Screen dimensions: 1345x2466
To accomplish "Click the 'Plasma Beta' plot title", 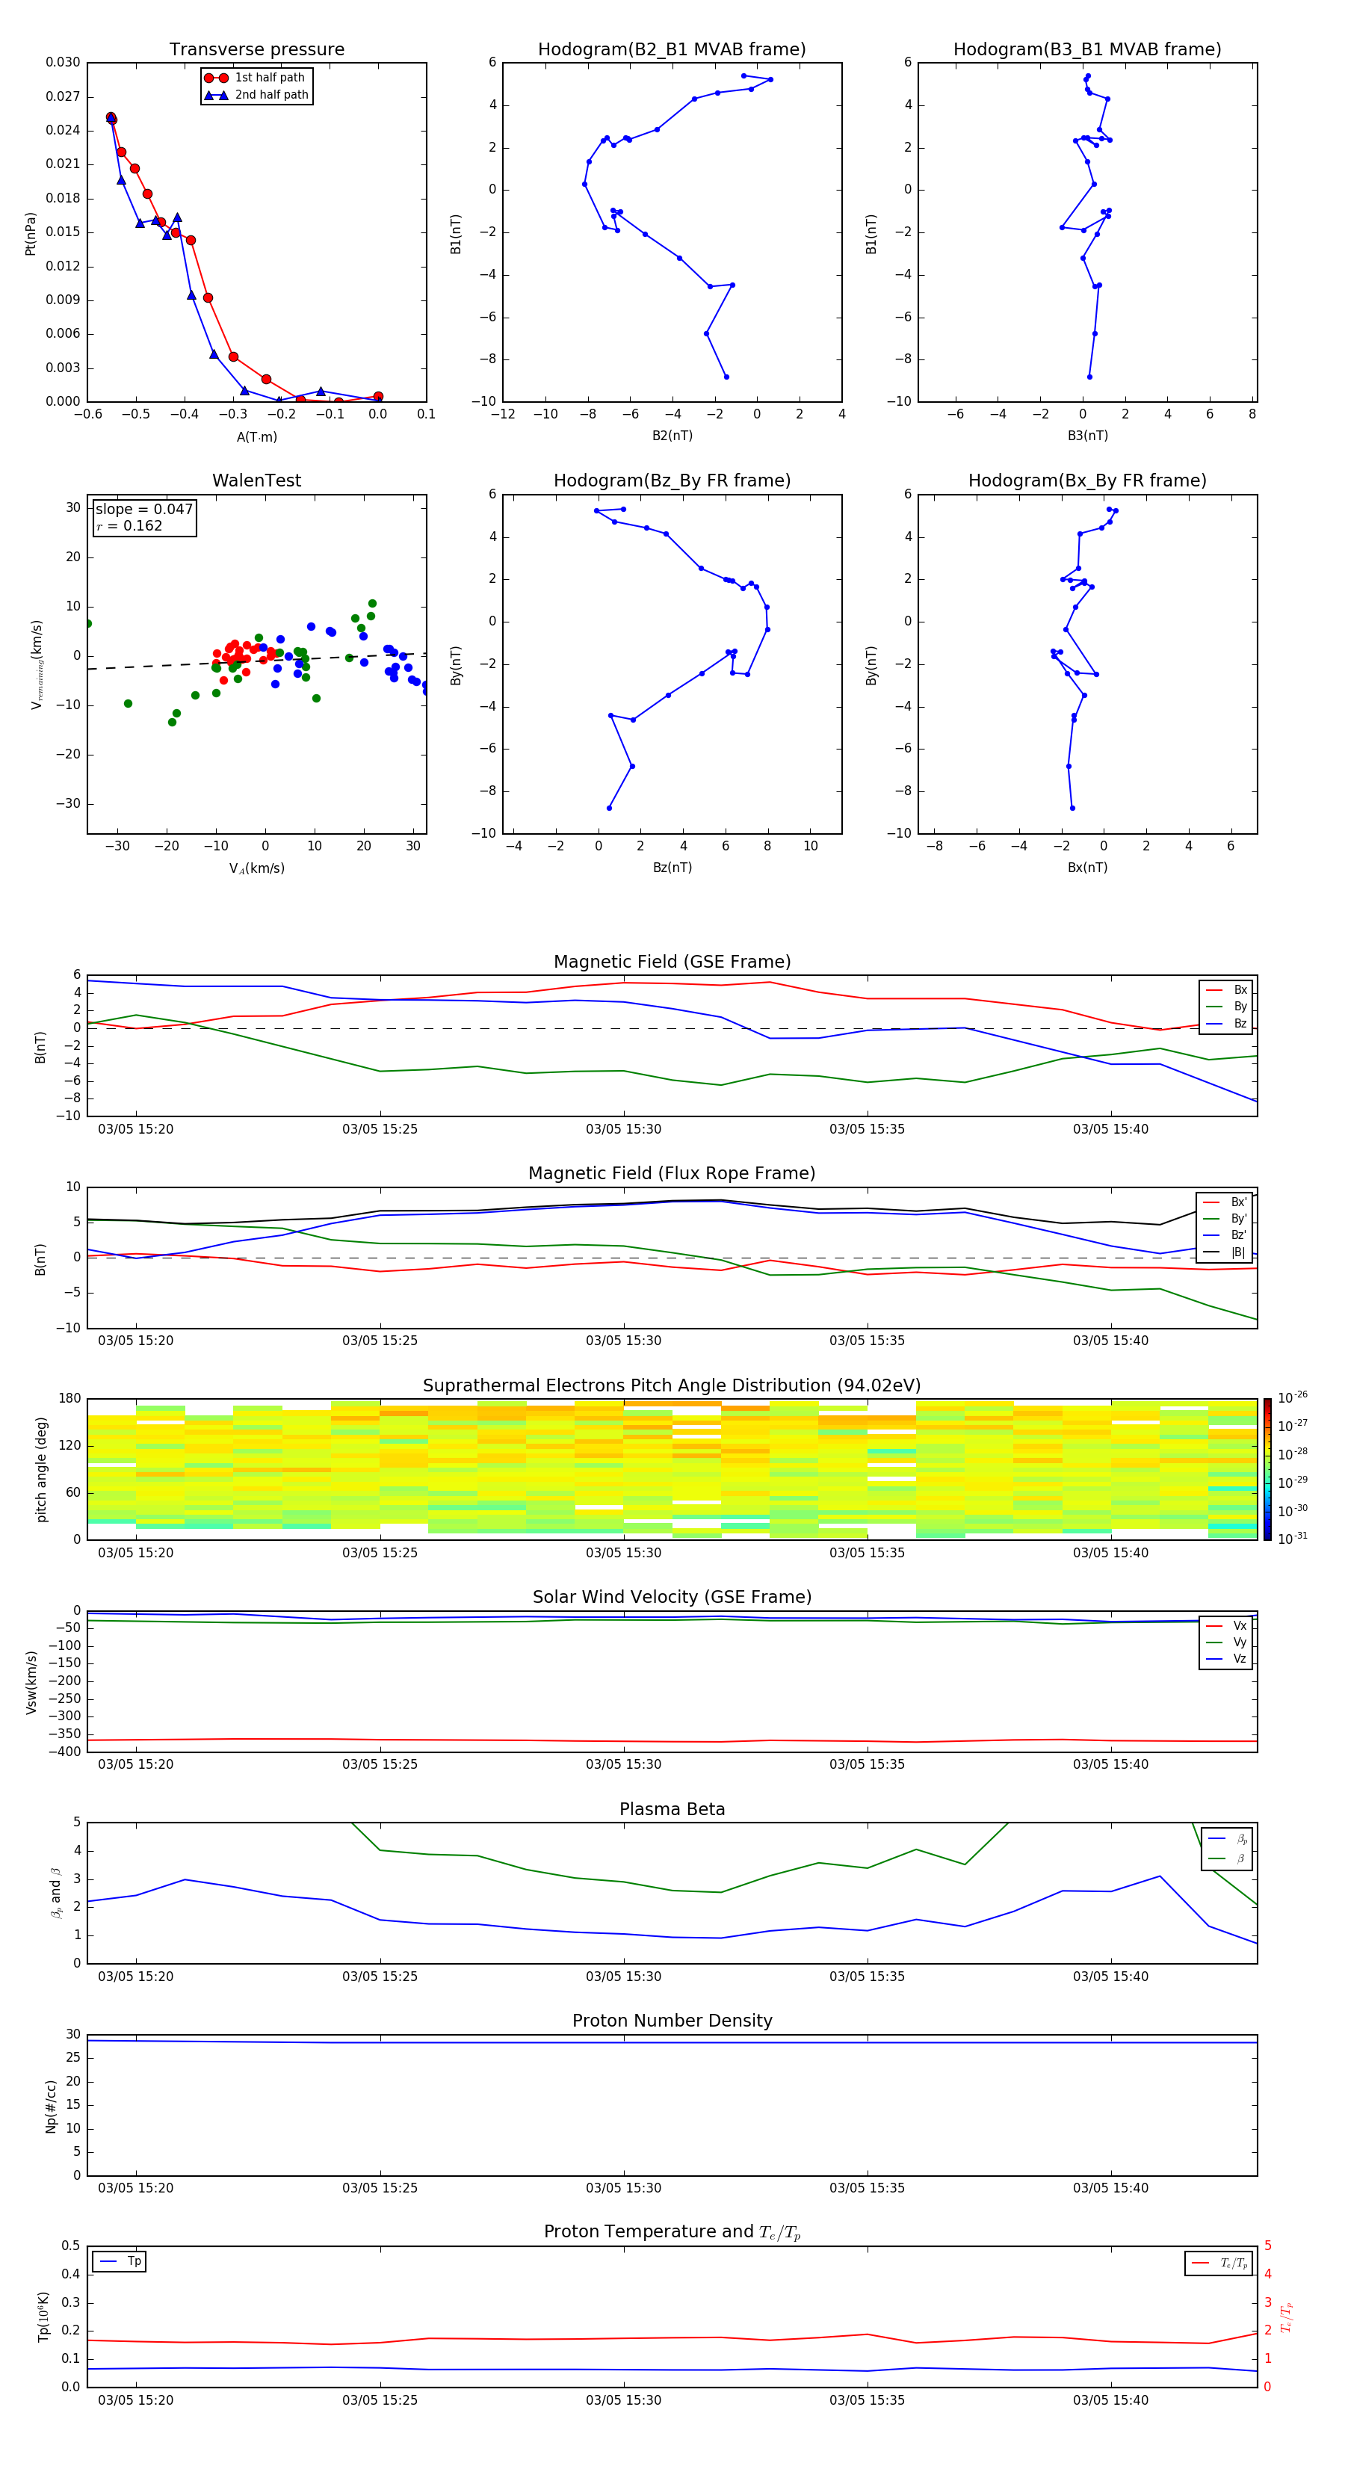I will click(x=672, y=1809).
